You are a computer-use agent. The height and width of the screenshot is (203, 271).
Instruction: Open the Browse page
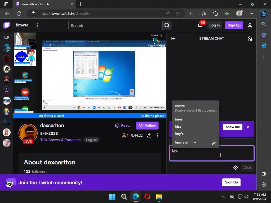(x=22, y=25)
